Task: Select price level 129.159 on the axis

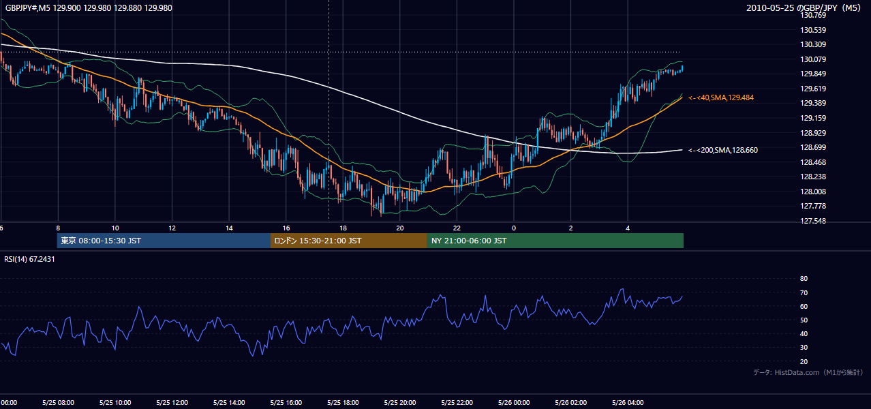Action: pos(812,118)
